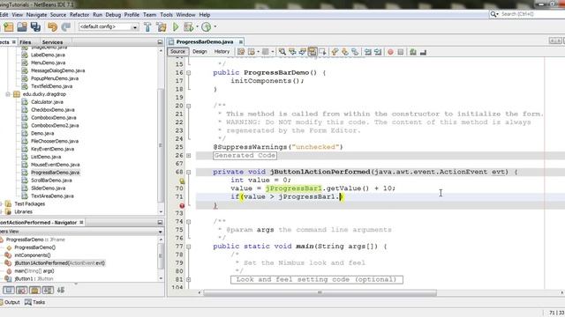565x317 pixels.
Task: Toggle rectangular selection icon
Action: point(322,52)
